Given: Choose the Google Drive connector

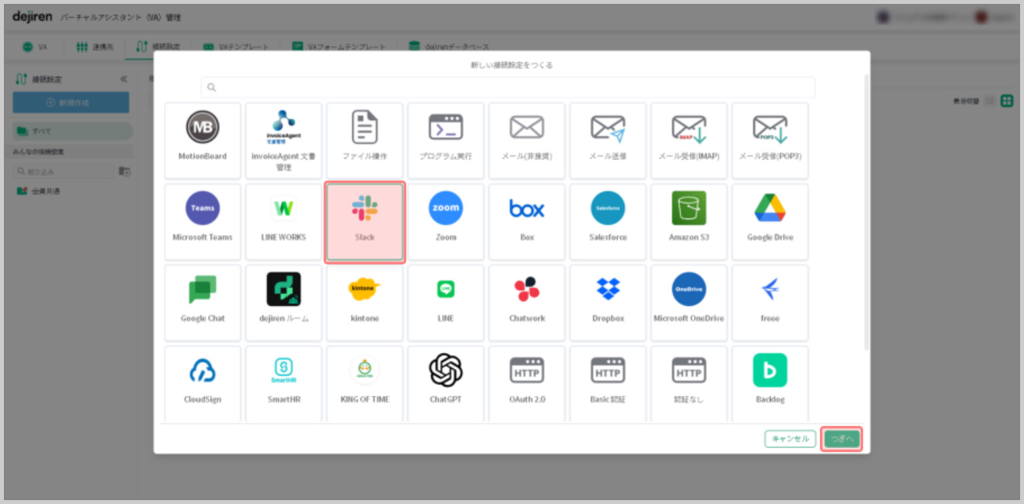Looking at the screenshot, I should point(770,222).
